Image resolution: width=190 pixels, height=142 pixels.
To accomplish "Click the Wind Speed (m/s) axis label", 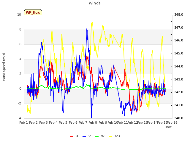I will 4,67.
